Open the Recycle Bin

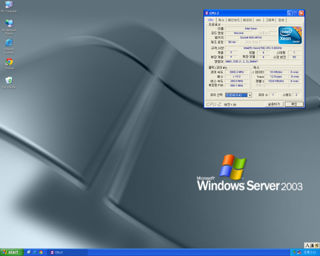9,83
